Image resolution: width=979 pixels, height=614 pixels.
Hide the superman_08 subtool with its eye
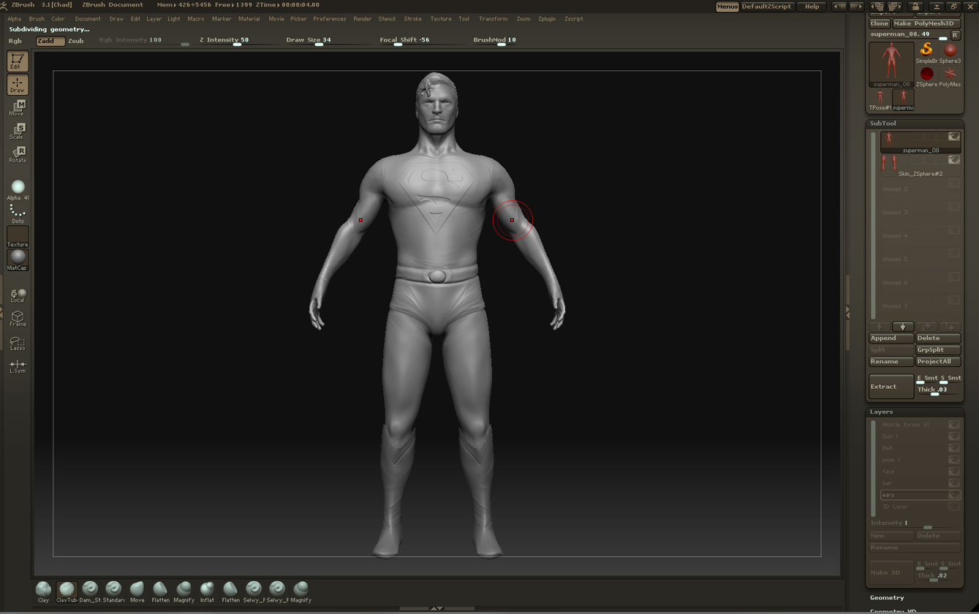(953, 137)
